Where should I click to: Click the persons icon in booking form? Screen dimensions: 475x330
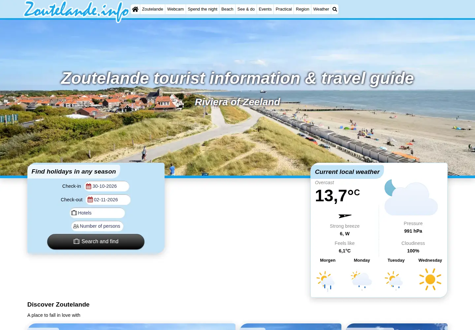76,226
